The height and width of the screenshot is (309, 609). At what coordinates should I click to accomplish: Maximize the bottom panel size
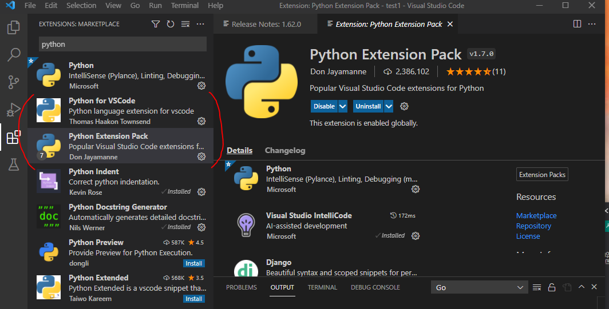coord(582,287)
